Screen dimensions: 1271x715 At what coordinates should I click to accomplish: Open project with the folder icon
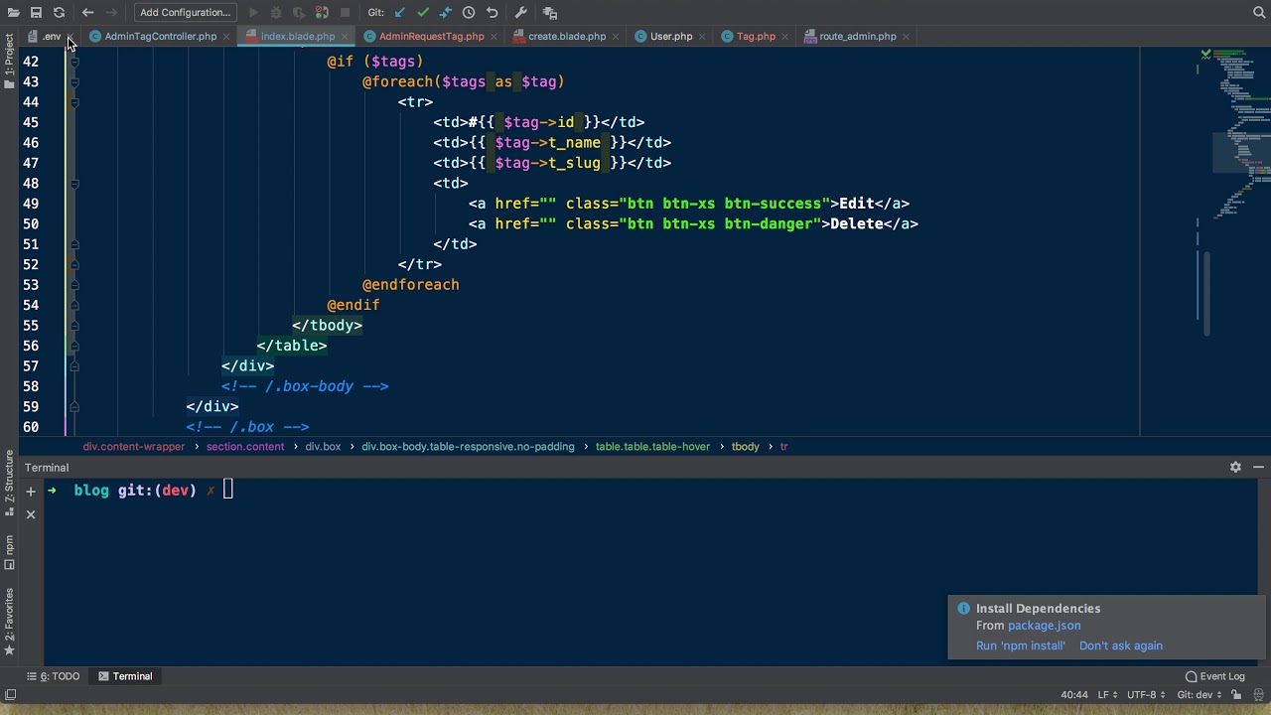coord(13,12)
